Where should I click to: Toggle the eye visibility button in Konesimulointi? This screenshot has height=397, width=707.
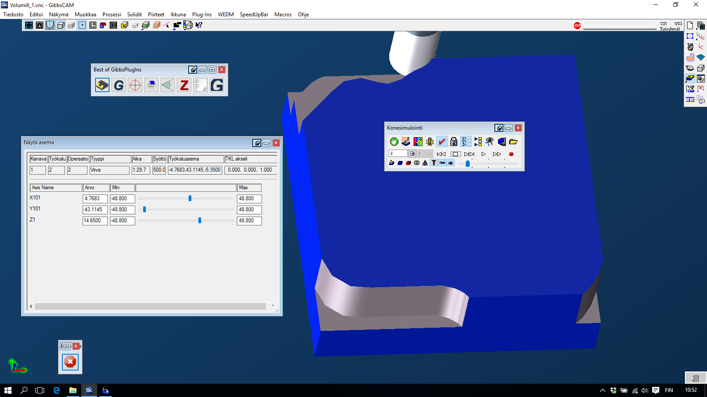450,163
